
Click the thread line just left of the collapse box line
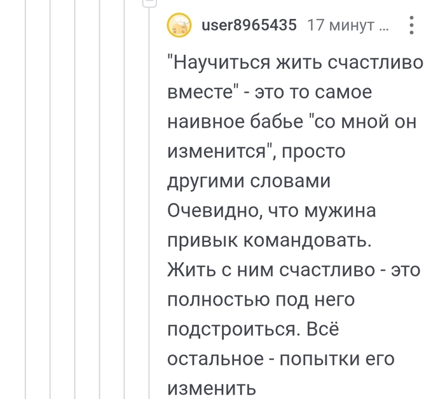[x=124, y=203]
